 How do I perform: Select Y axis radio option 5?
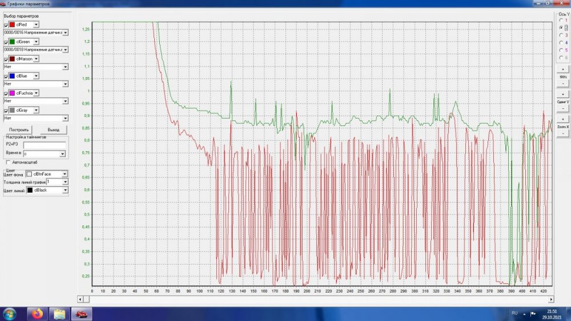pyautogui.click(x=561, y=50)
